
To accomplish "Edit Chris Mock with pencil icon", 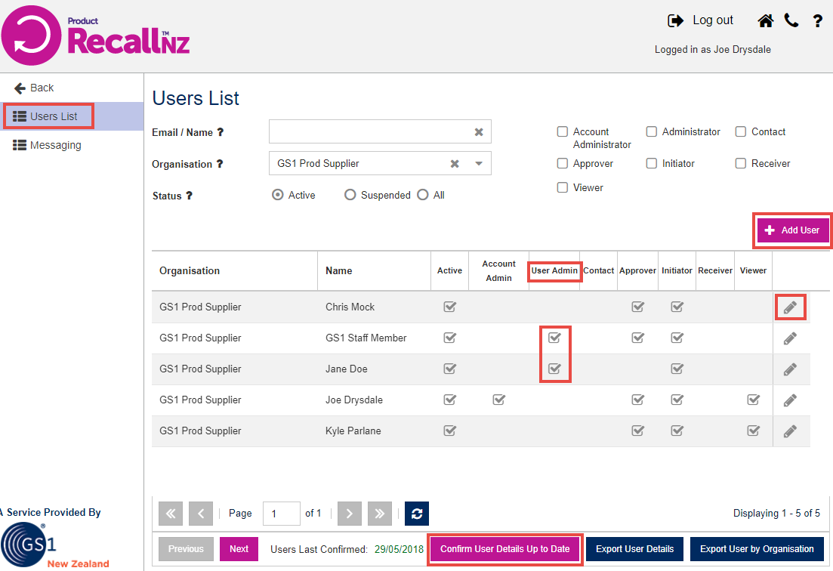I will click(790, 307).
